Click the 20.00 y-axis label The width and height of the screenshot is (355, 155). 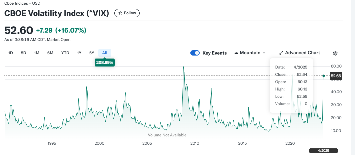336,118
